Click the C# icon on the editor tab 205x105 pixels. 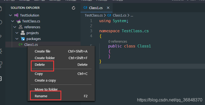click(85, 8)
